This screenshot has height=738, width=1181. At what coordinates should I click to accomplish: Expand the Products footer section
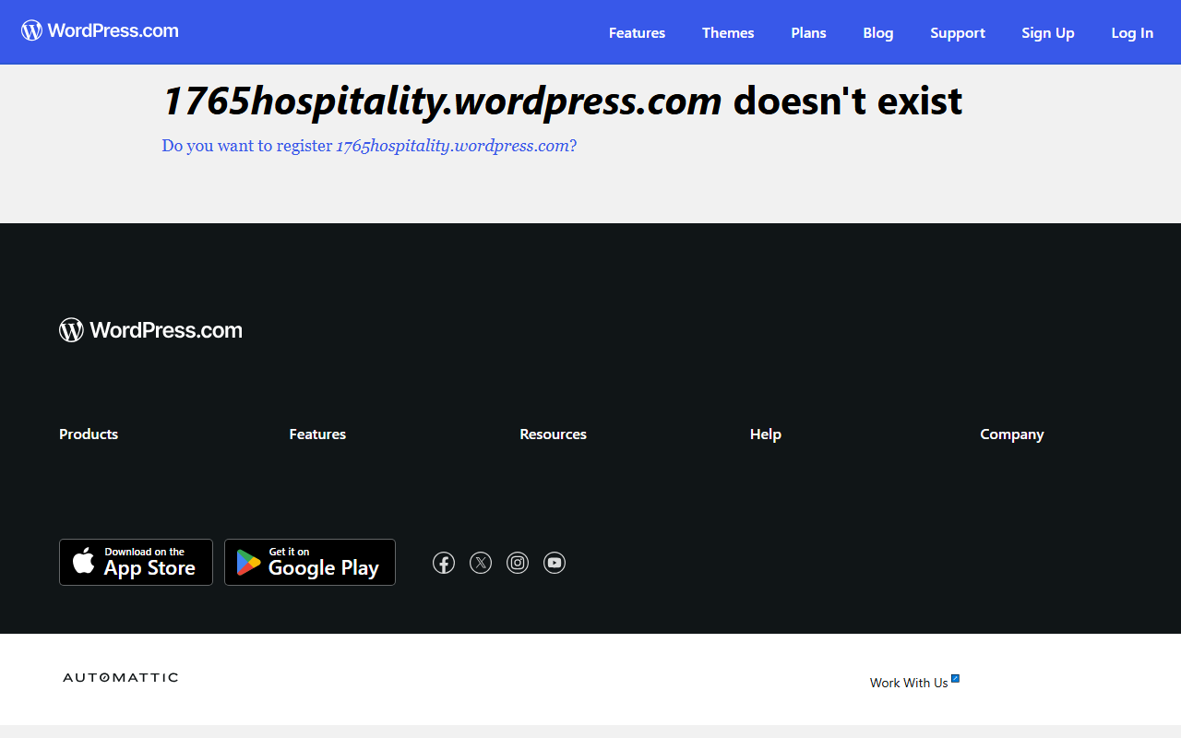point(89,434)
